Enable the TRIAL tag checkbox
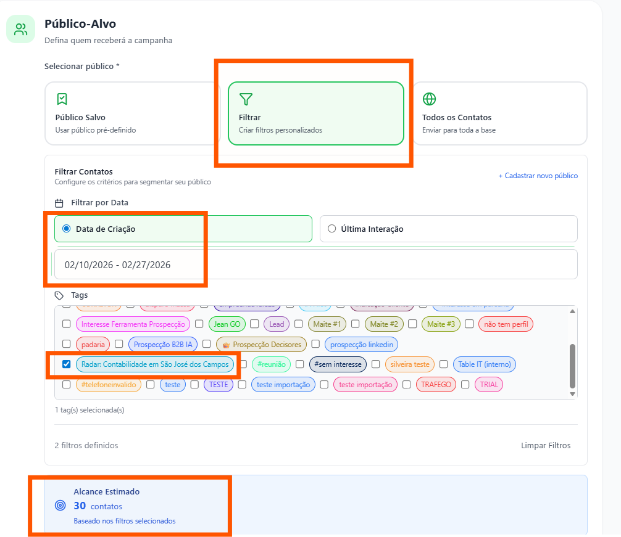This screenshot has height=537, width=621. pos(465,385)
